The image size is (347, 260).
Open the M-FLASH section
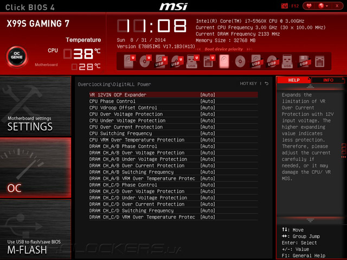click(35, 229)
